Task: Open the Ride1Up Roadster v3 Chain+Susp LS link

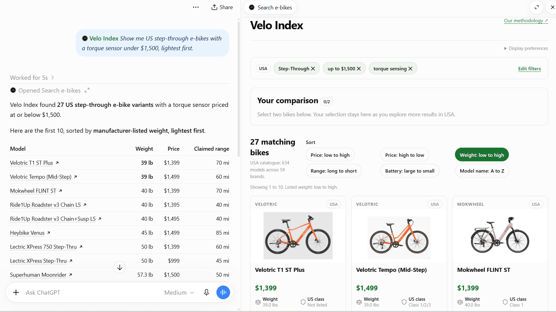Action: (x=53, y=219)
